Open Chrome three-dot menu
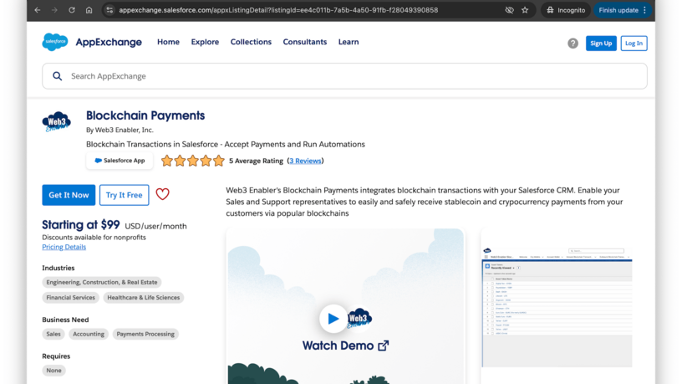This screenshot has width=682, height=384. tap(644, 10)
